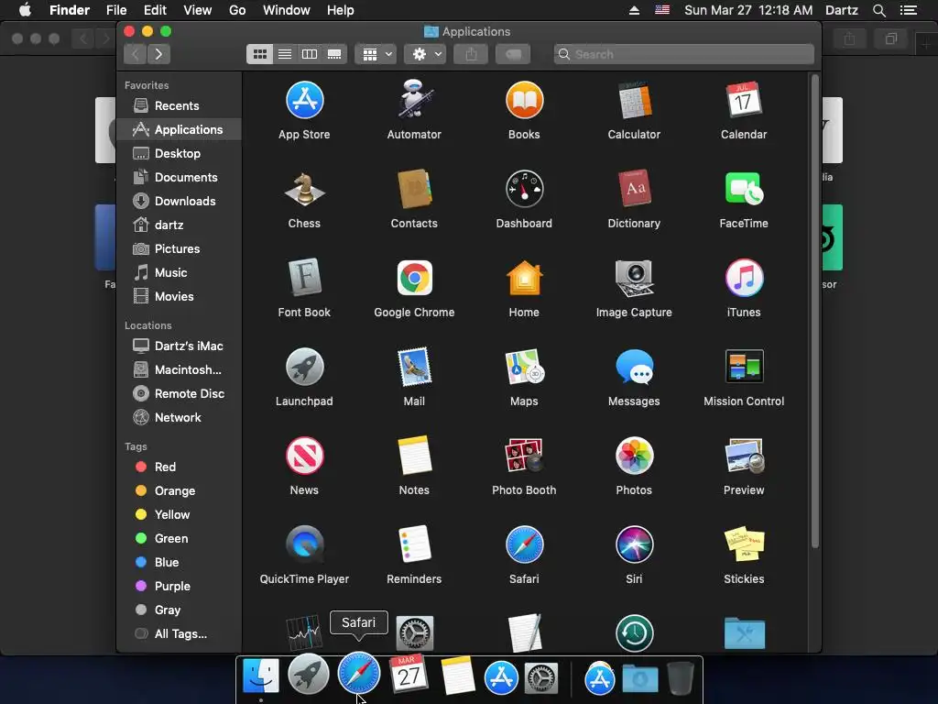The image size is (938, 704).
Task: Open the Apple menu
Action: coord(25,10)
